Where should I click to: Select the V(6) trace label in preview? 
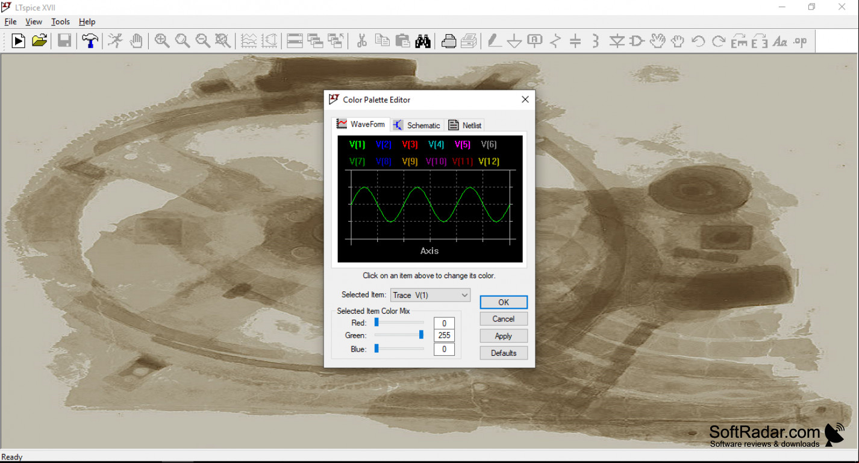pyautogui.click(x=489, y=144)
